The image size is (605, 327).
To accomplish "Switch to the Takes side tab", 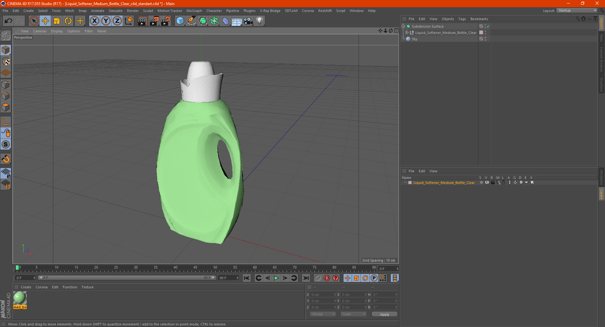I will [602, 38].
